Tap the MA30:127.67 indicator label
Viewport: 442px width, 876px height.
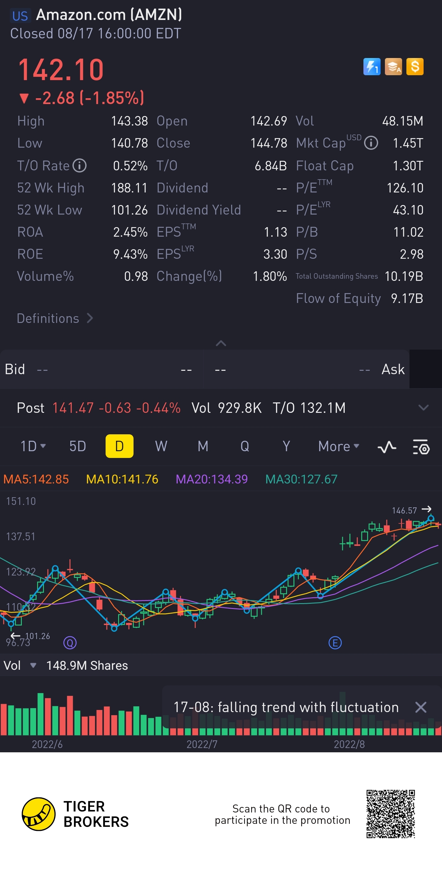[301, 479]
